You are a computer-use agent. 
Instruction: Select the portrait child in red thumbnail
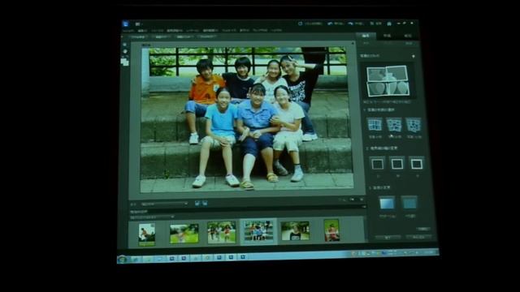331,230
